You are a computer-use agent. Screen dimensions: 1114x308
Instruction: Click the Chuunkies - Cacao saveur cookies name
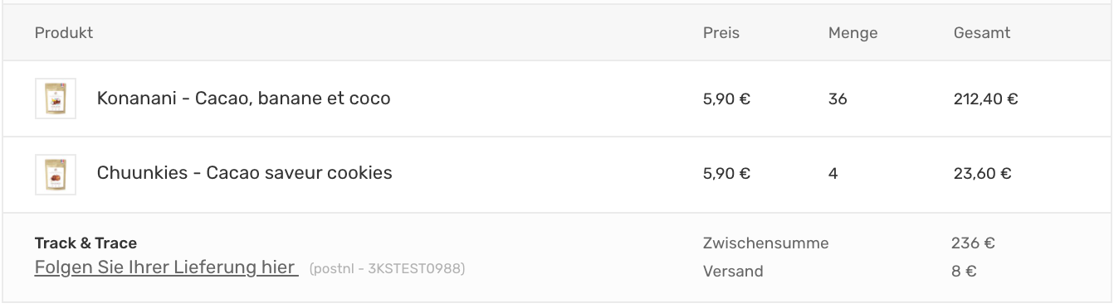[244, 173]
